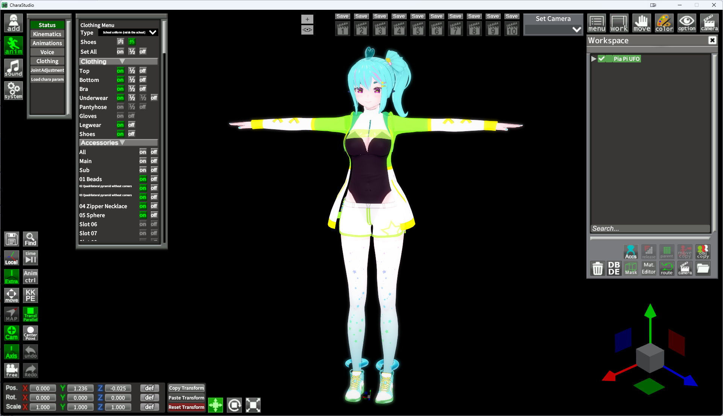
Task: Turn off the Top clothing
Action: [143, 71]
